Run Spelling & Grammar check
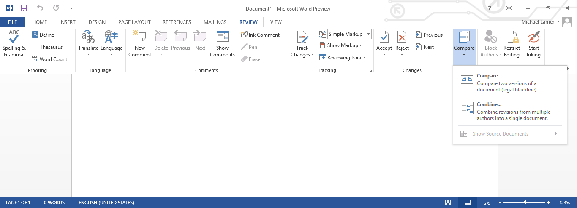The height and width of the screenshot is (208, 577). 14,44
